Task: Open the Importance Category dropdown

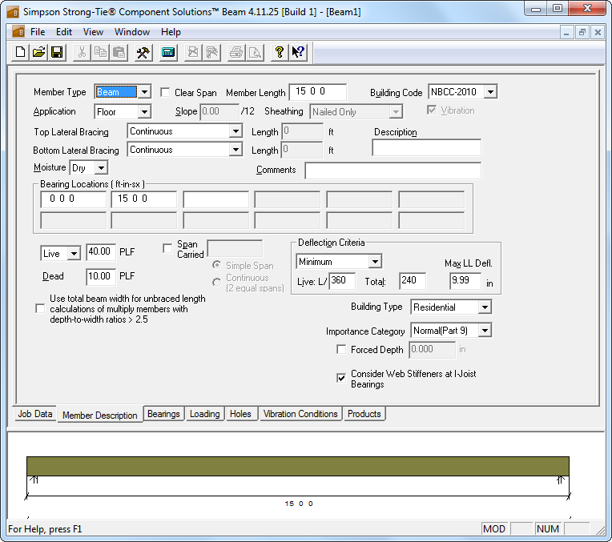Action: click(x=485, y=331)
